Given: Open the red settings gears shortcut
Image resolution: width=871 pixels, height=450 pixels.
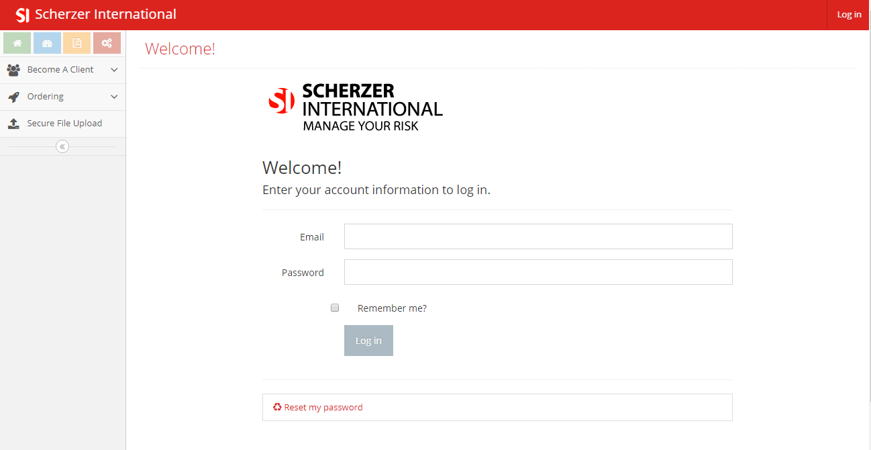Looking at the screenshot, I should click(x=107, y=43).
